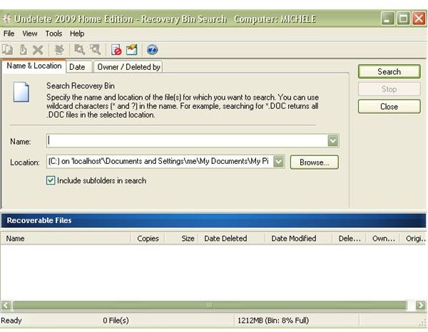Click the 0 File(s) status bar text
The height and width of the screenshot is (332, 428).
coord(116,321)
